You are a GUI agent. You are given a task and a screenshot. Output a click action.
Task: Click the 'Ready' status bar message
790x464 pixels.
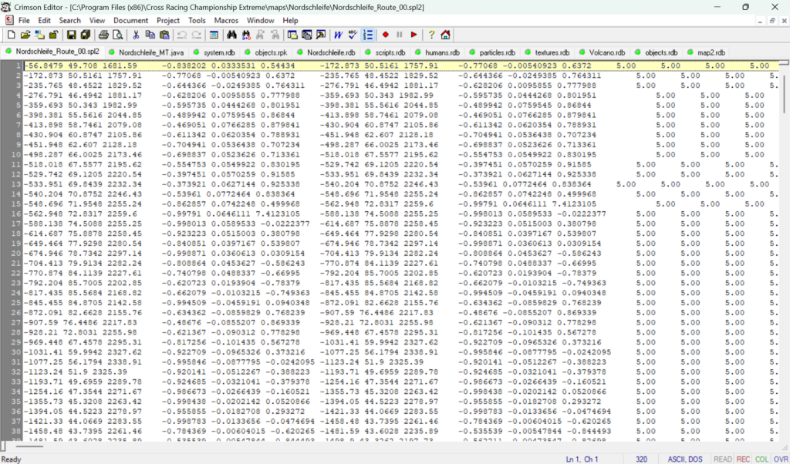click(x=11, y=459)
